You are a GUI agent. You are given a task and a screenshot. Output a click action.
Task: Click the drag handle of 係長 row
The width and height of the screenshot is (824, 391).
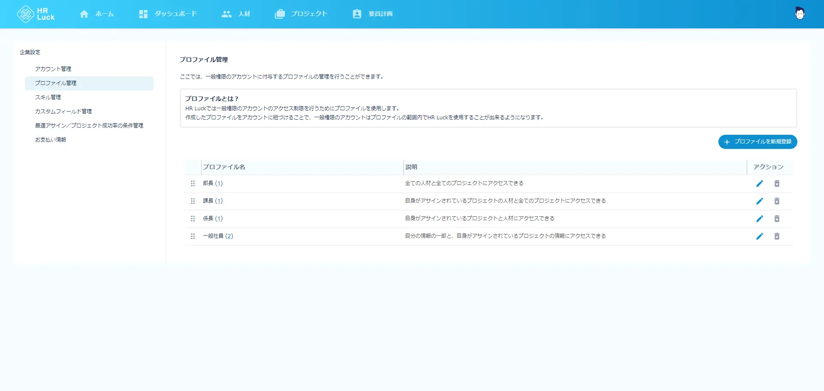193,219
